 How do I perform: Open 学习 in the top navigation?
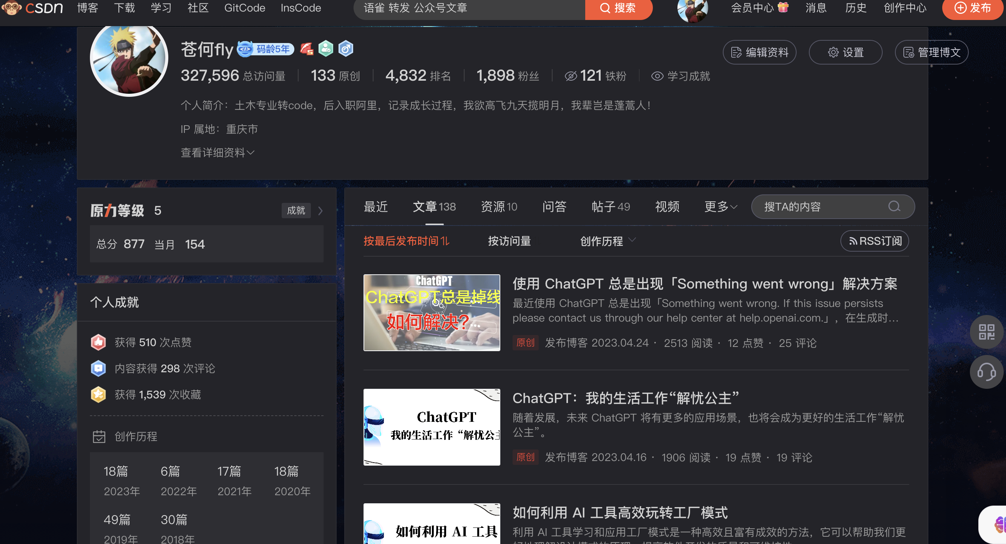[161, 8]
